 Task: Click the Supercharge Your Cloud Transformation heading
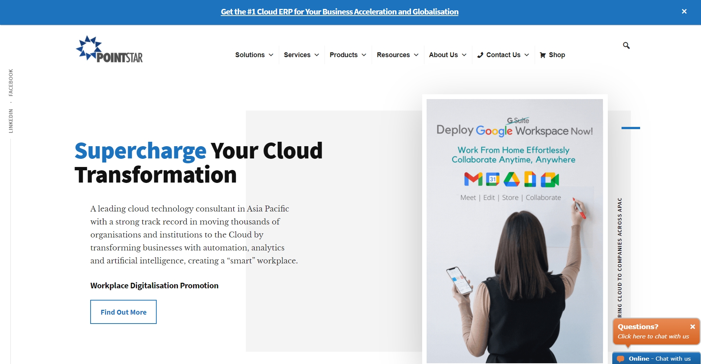(198, 163)
